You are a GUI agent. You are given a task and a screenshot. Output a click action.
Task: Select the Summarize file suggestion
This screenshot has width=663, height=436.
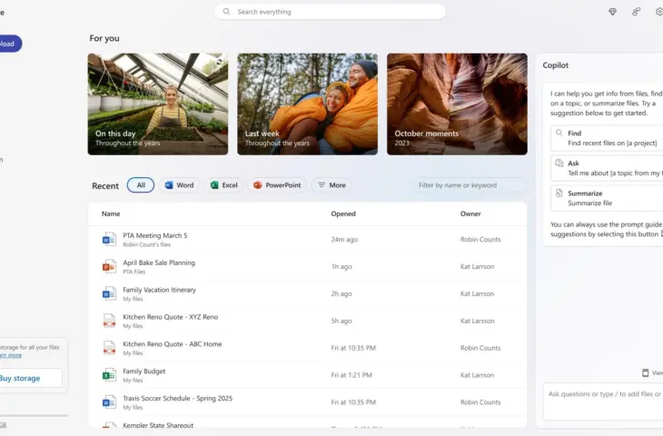(x=607, y=198)
